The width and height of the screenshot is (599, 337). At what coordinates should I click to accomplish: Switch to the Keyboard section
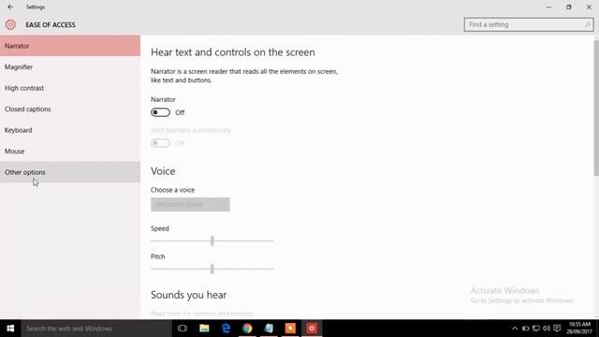pos(70,130)
